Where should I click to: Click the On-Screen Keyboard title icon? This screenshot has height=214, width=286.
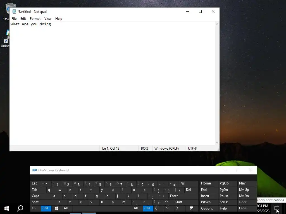click(x=34, y=170)
